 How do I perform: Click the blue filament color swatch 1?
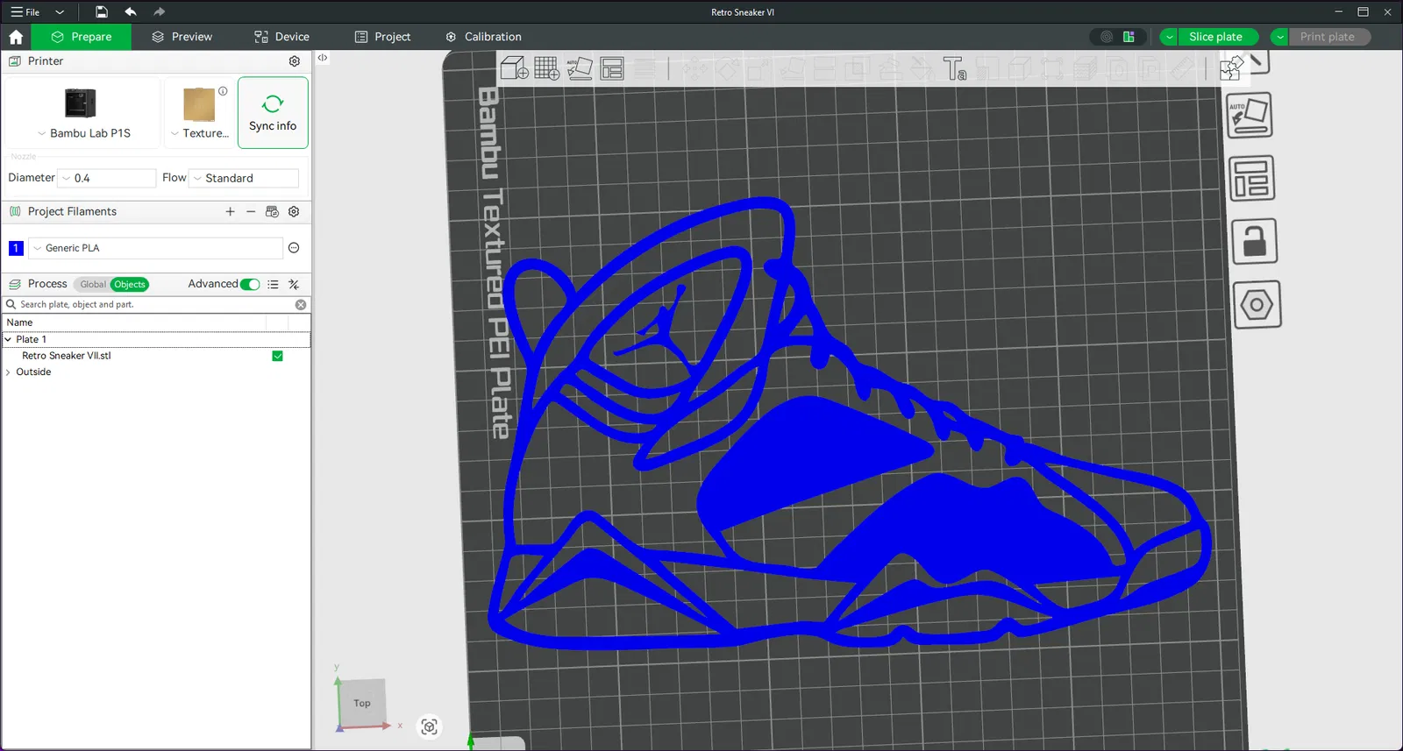[16, 248]
